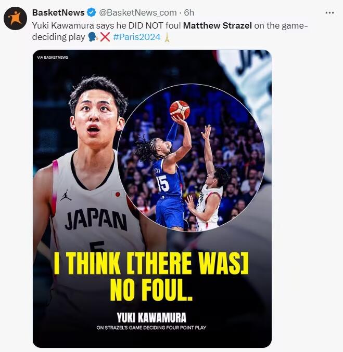Image resolution: width=343 pixels, height=352 pixels.
Task: Click the yellow "NO FOUL." text
Action: pos(151,290)
